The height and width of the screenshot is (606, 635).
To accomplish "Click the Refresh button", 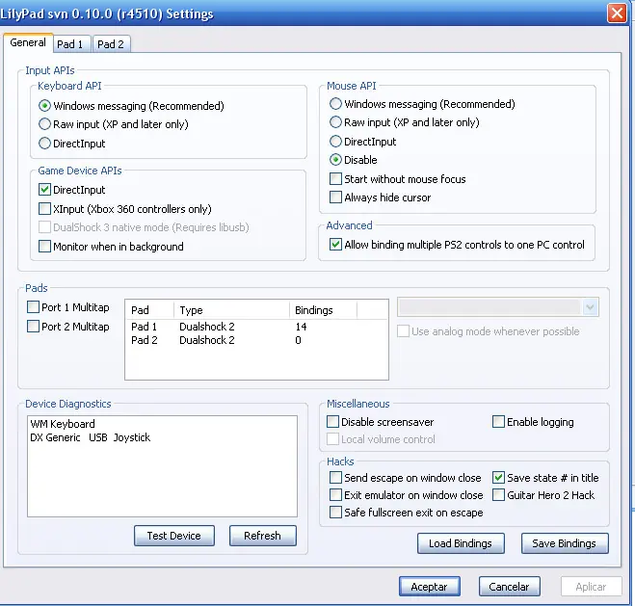I will coord(263,536).
